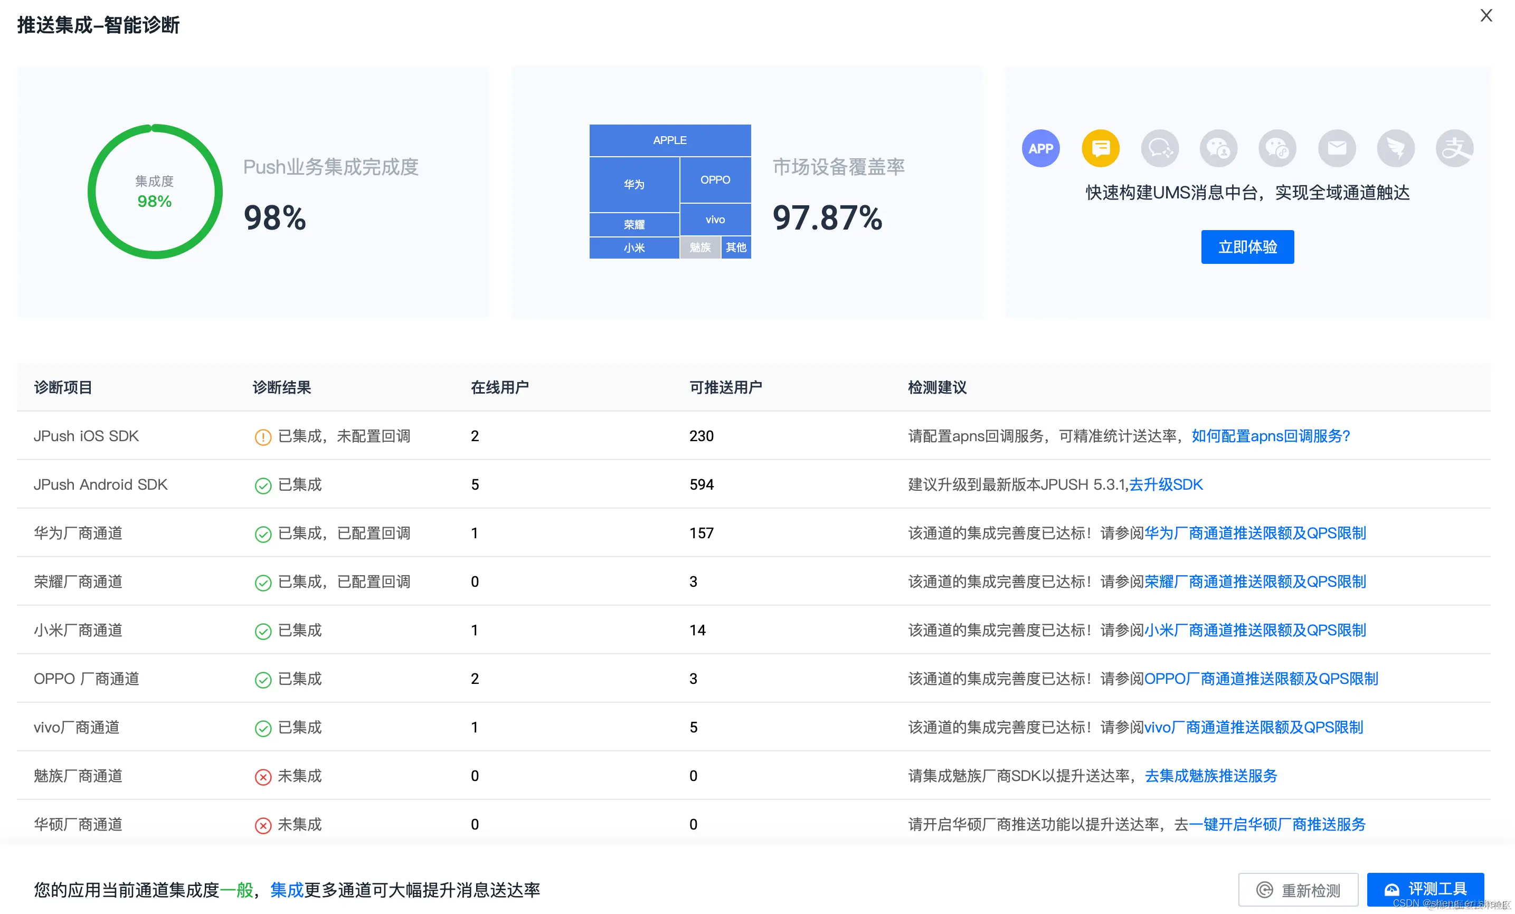Click the integration completeness progress ring
The height and width of the screenshot is (914, 1515).
pos(154,191)
